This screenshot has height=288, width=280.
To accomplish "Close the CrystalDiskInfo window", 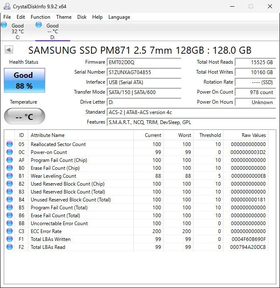I will 270,6.
